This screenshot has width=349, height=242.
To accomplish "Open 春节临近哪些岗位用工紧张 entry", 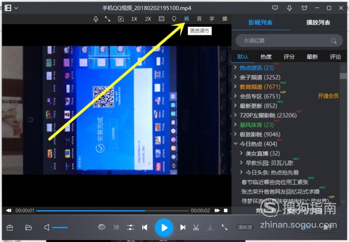I will point(275,182).
